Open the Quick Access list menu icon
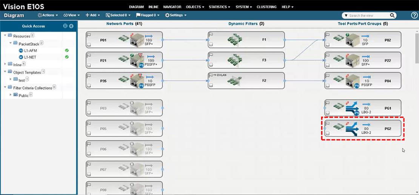The width and height of the screenshot is (419, 195). pyautogui.click(x=65, y=26)
